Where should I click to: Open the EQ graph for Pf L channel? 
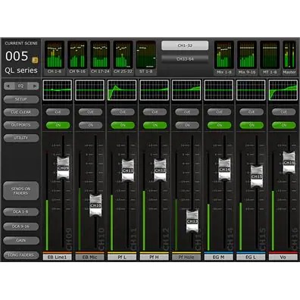coord(122,90)
